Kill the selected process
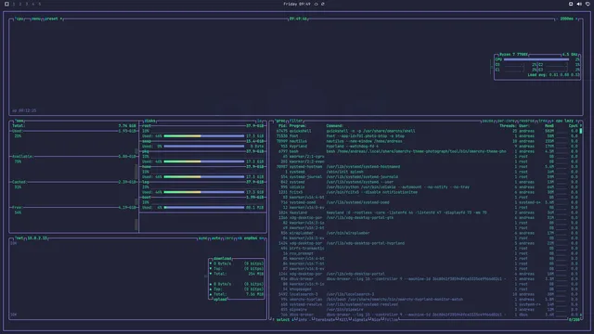 pyautogui.click(x=343, y=319)
